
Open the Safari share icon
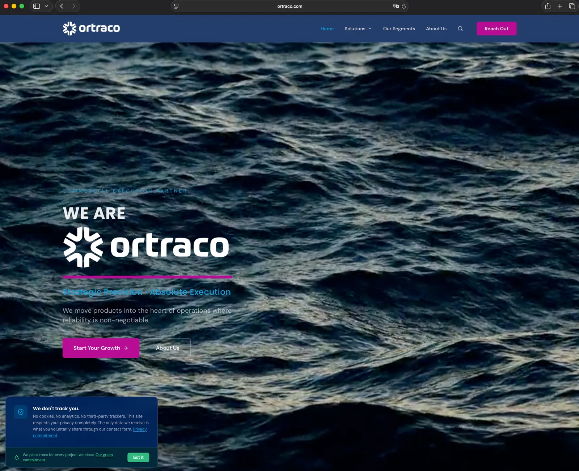(548, 6)
